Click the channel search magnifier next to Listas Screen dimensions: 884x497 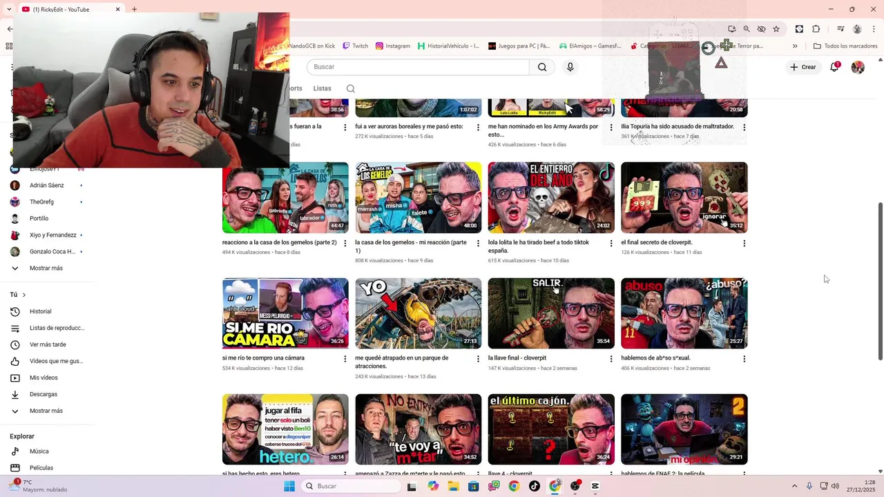tap(351, 88)
